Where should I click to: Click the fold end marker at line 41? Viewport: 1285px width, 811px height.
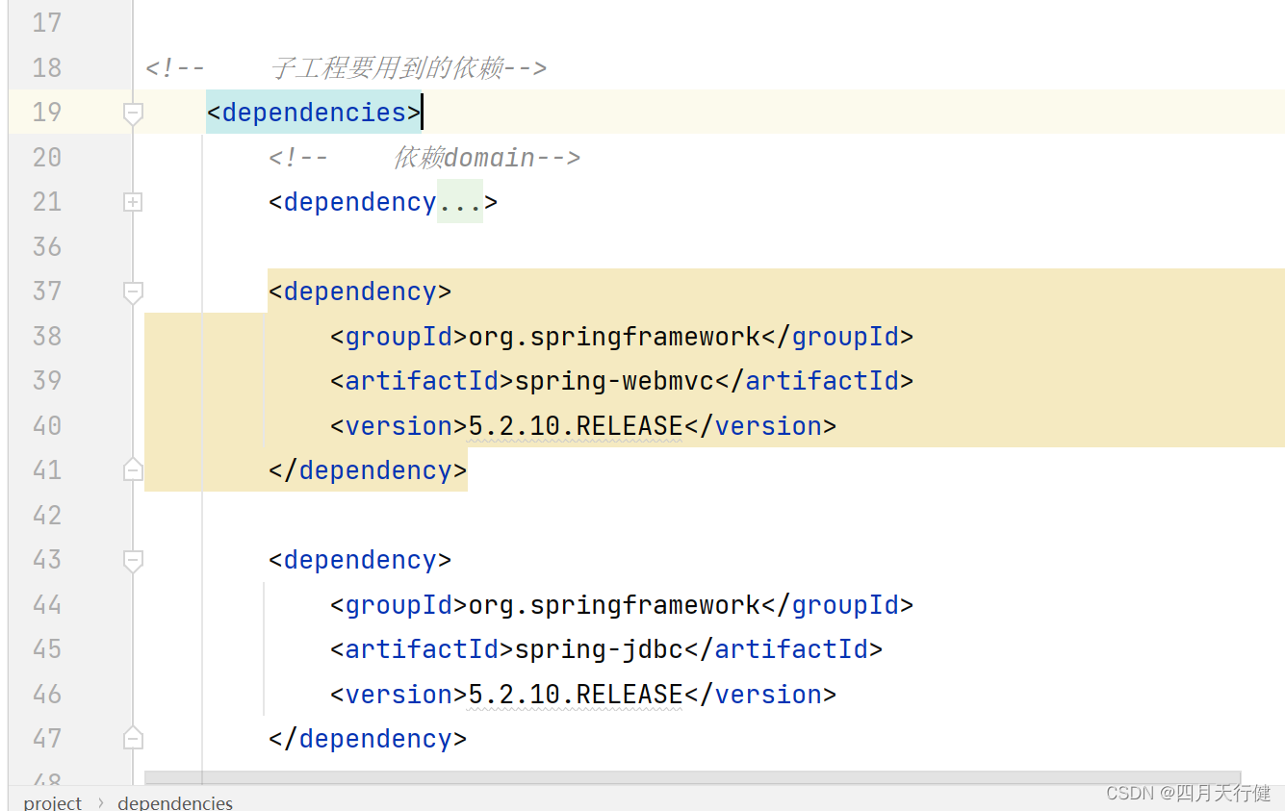(133, 469)
